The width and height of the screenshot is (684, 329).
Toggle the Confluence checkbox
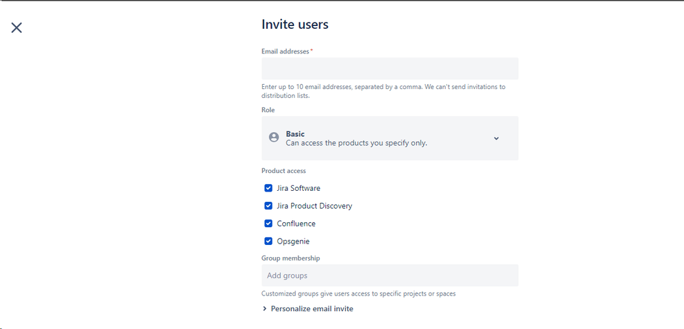[x=268, y=224]
